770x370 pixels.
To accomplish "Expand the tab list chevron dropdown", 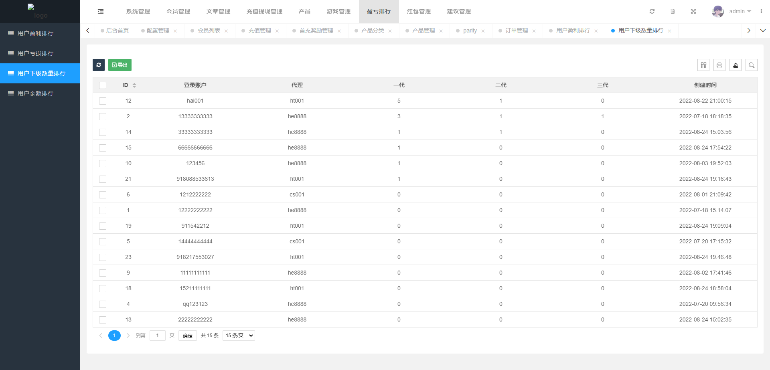I will [x=763, y=30].
